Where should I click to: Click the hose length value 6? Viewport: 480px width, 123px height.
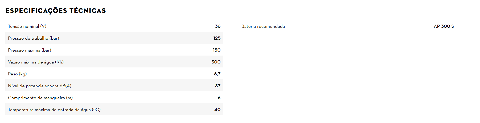pyautogui.click(x=219, y=98)
